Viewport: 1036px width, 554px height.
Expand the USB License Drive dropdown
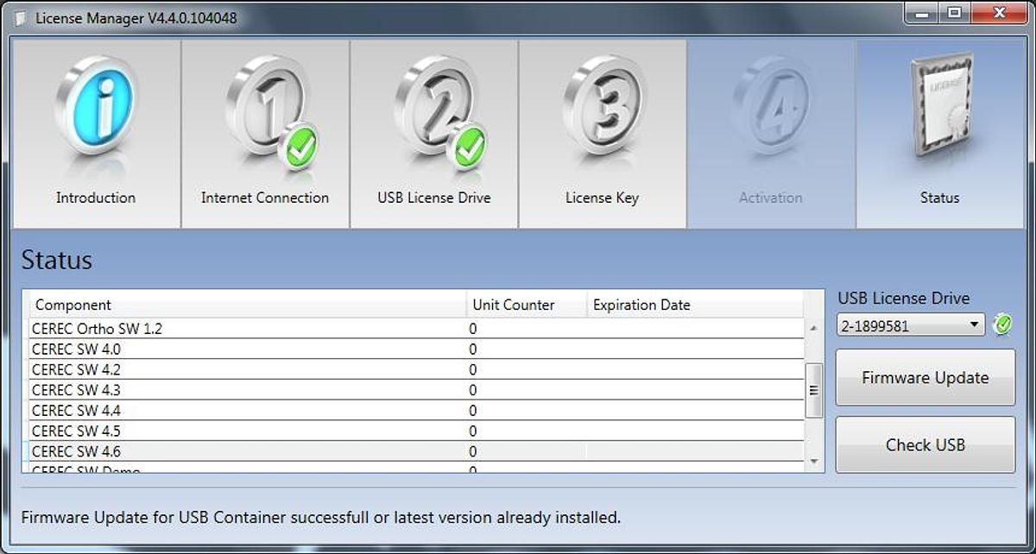(x=910, y=325)
